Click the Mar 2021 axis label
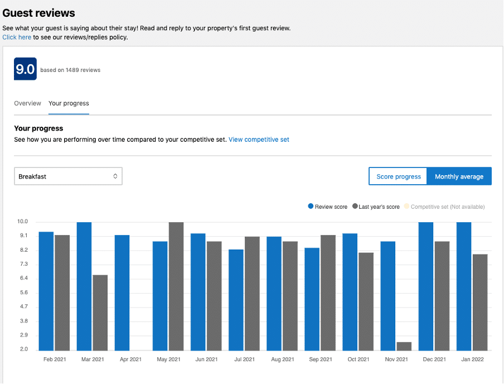The height and width of the screenshot is (384, 504). (x=93, y=359)
